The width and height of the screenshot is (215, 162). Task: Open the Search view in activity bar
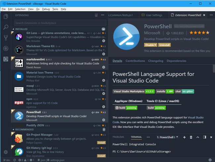point(6,27)
